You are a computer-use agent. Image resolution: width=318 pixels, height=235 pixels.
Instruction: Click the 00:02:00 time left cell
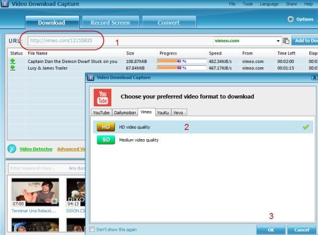[x=286, y=61]
